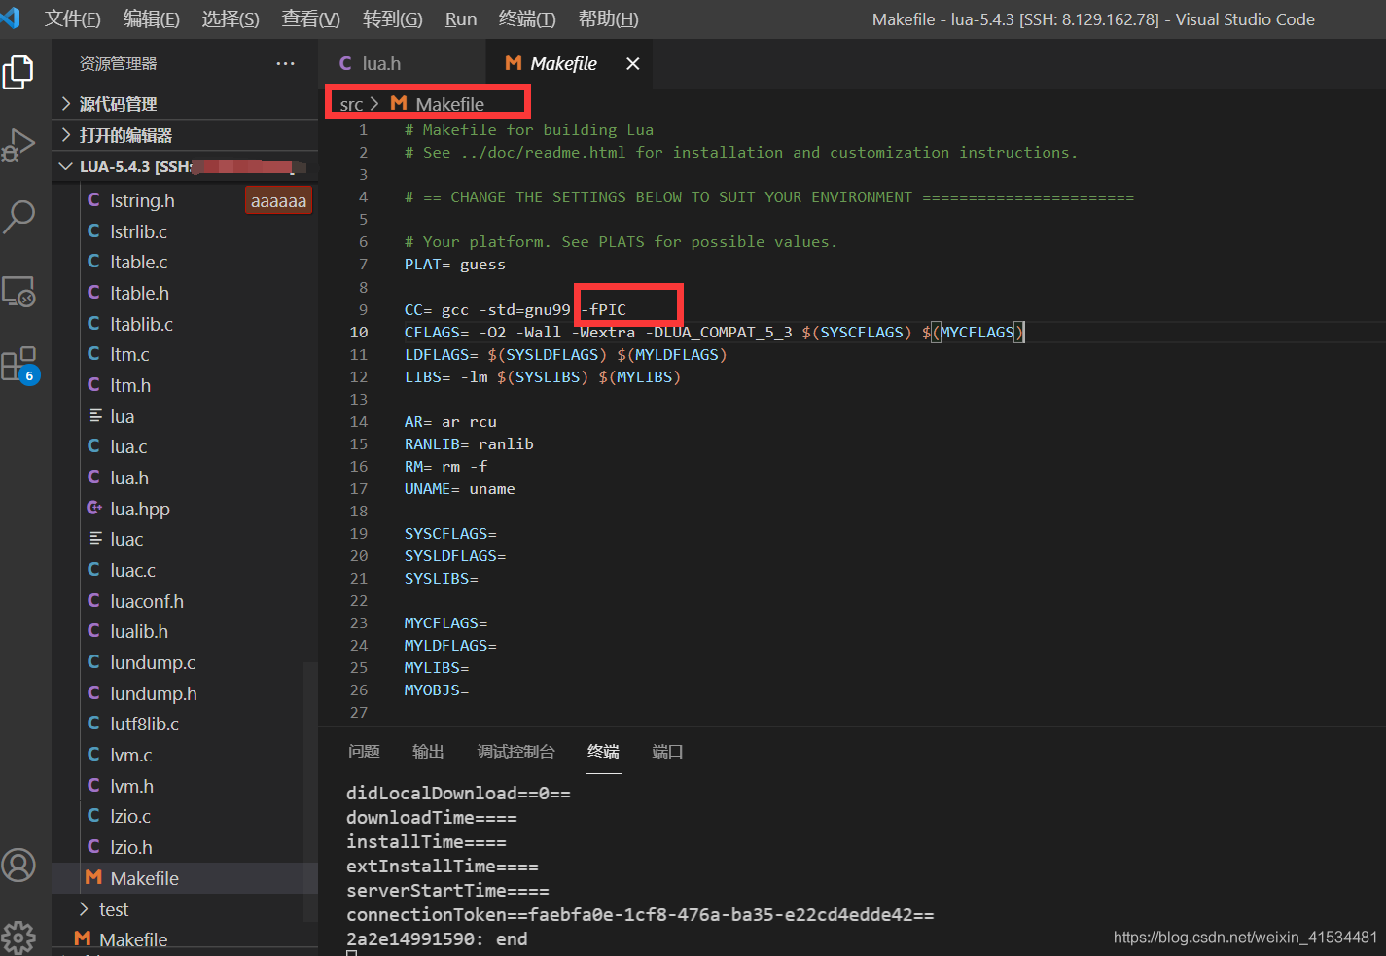
Task: Open the Manage gear icon
Action: click(x=18, y=937)
